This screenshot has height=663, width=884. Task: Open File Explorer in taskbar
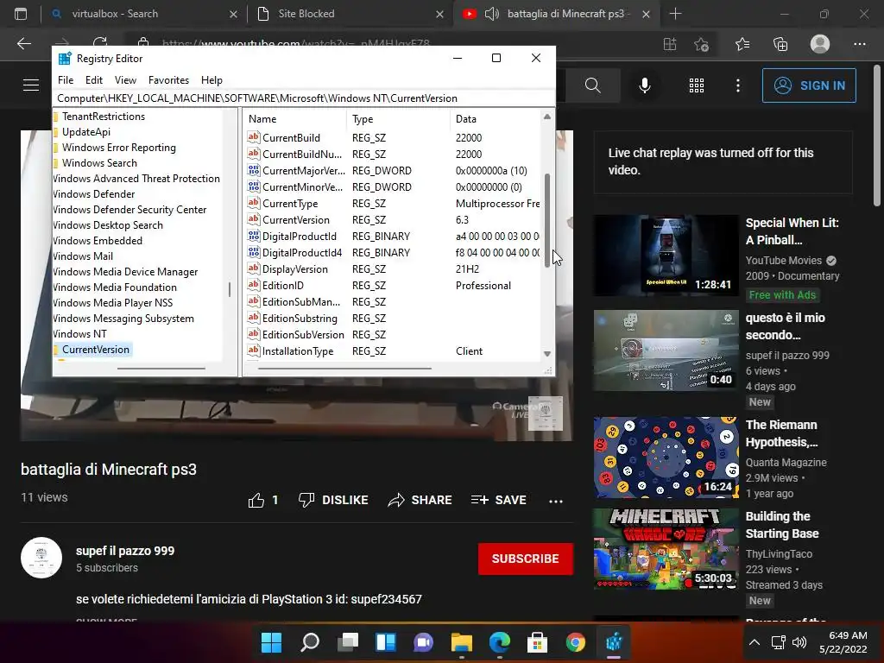click(462, 642)
